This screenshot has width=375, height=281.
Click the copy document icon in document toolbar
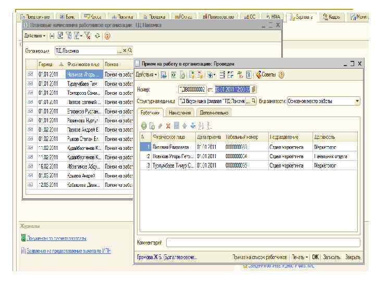182,75
